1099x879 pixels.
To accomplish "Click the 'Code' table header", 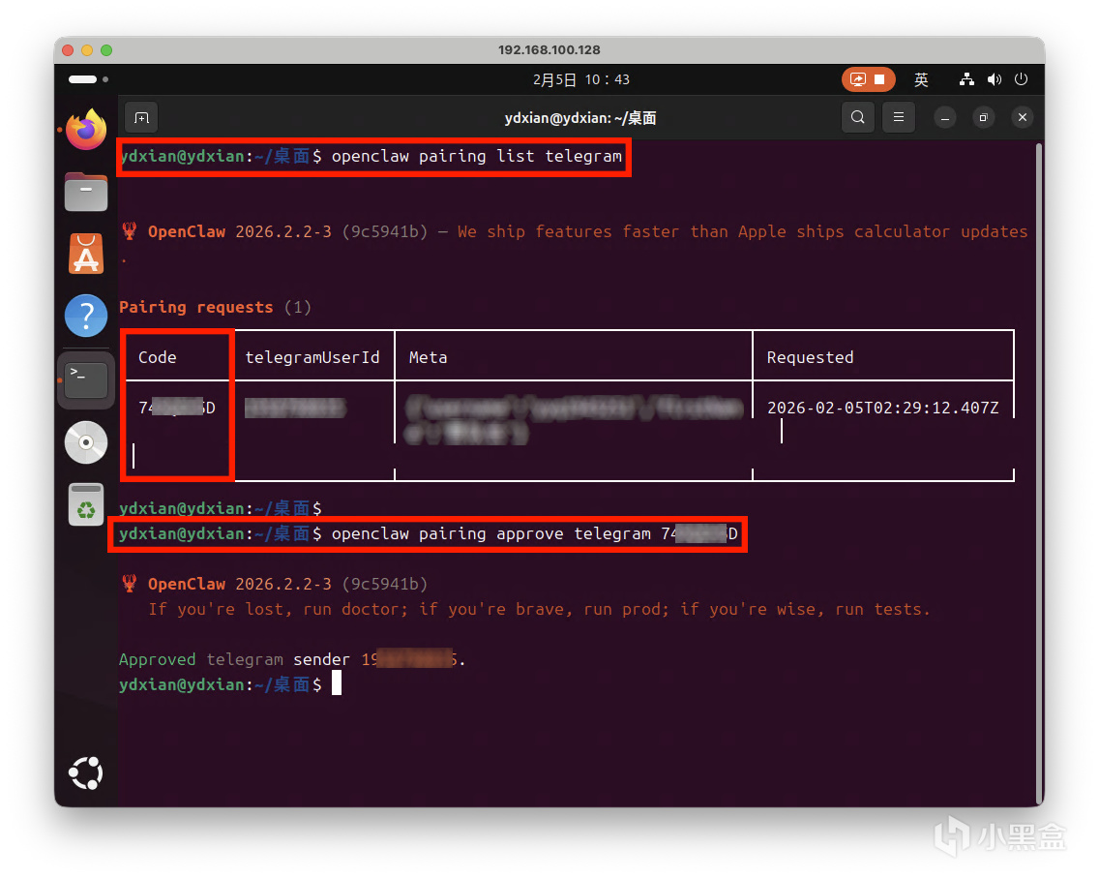I will point(157,358).
